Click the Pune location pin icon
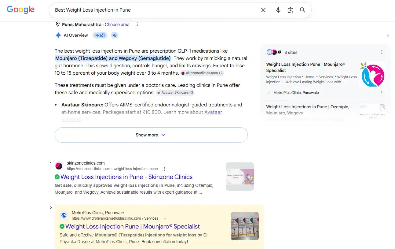This screenshot has width=395, height=249. [57, 24]
